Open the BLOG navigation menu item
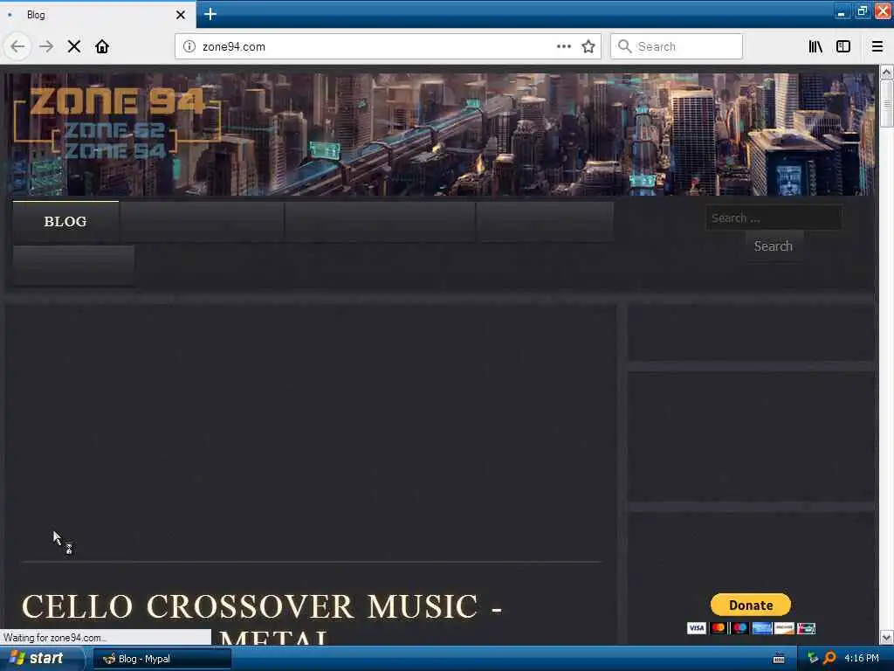Image resolution: width=894 pixels, height=671 pixels. [x=65, y=221]
